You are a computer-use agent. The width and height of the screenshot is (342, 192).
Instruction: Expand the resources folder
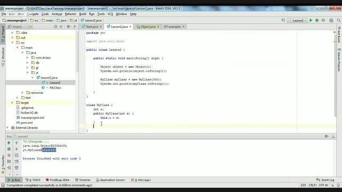pyautogui.click(x=22, y=93)
